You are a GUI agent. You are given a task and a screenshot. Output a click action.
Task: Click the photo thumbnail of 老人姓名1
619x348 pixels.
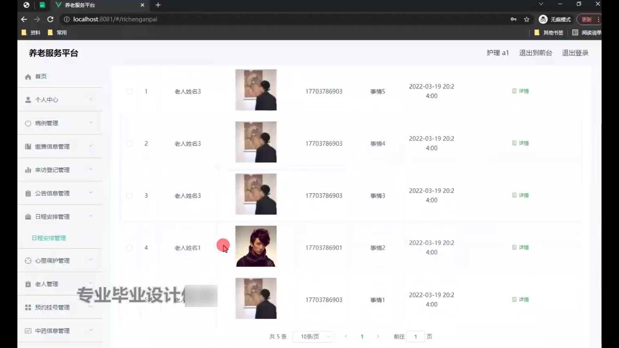(x=256, y=246)
